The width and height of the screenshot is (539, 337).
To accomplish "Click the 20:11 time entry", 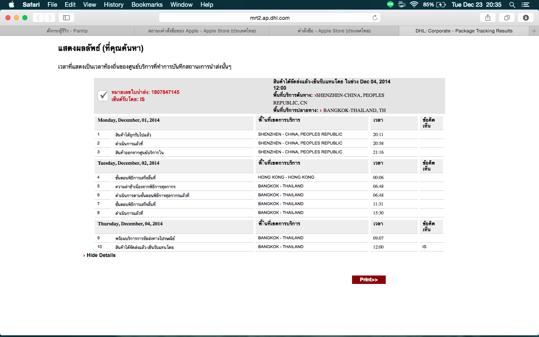I will click(x=378, y=135).
